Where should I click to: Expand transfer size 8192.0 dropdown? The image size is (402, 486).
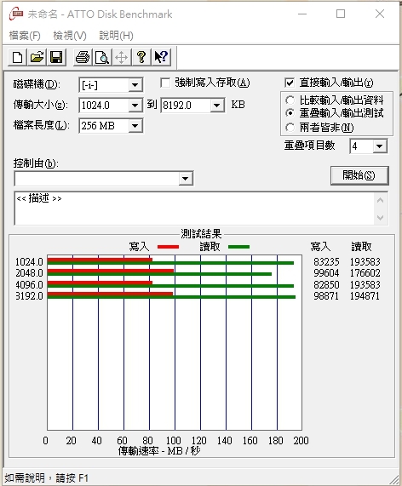pos(217,106)
